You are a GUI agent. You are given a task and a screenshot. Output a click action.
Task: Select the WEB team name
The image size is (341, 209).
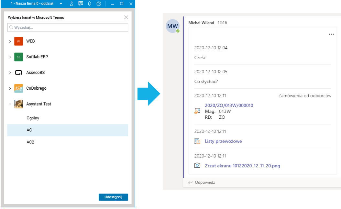(30, 41)
